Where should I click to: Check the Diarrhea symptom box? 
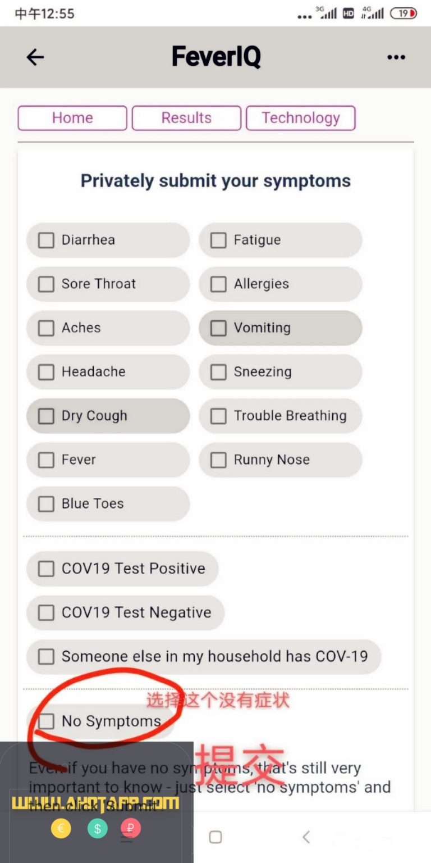coord(46,240)
